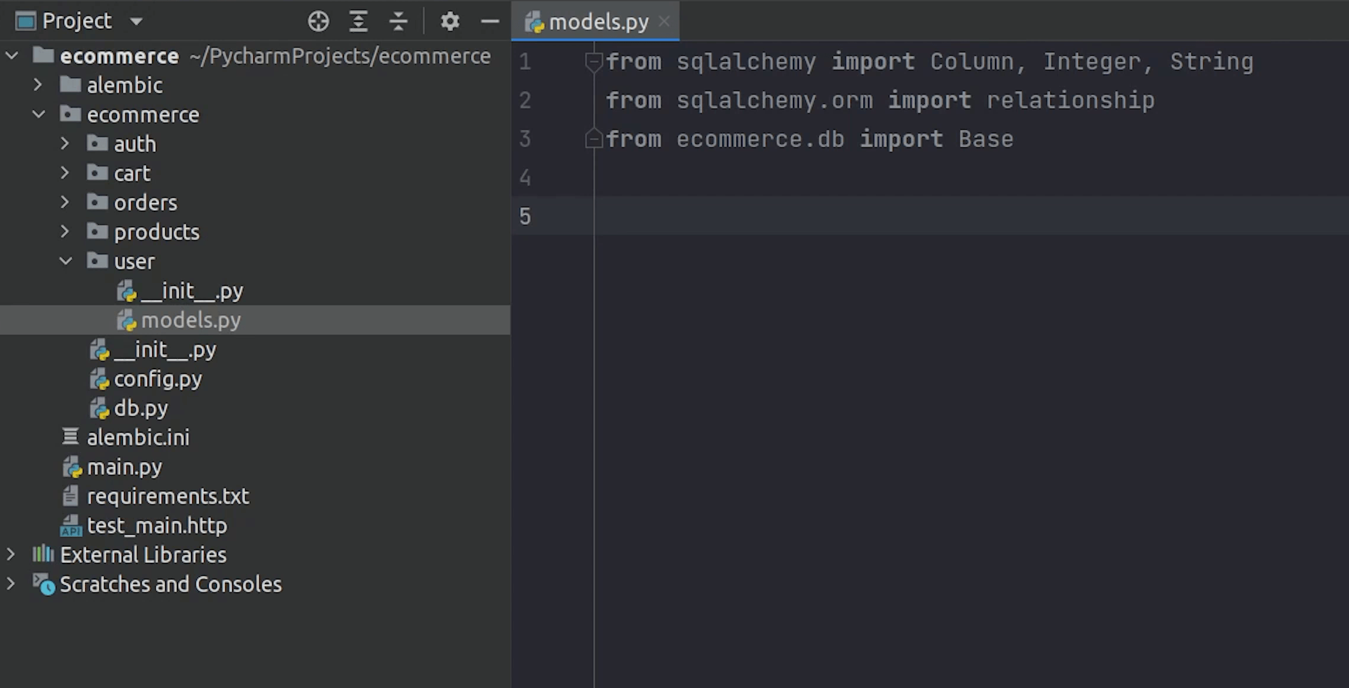The image size is (1349, 688).
Task: Click the Expand All icon in Project toolbar
Action: pyautogui.click(x=358, y=22)
